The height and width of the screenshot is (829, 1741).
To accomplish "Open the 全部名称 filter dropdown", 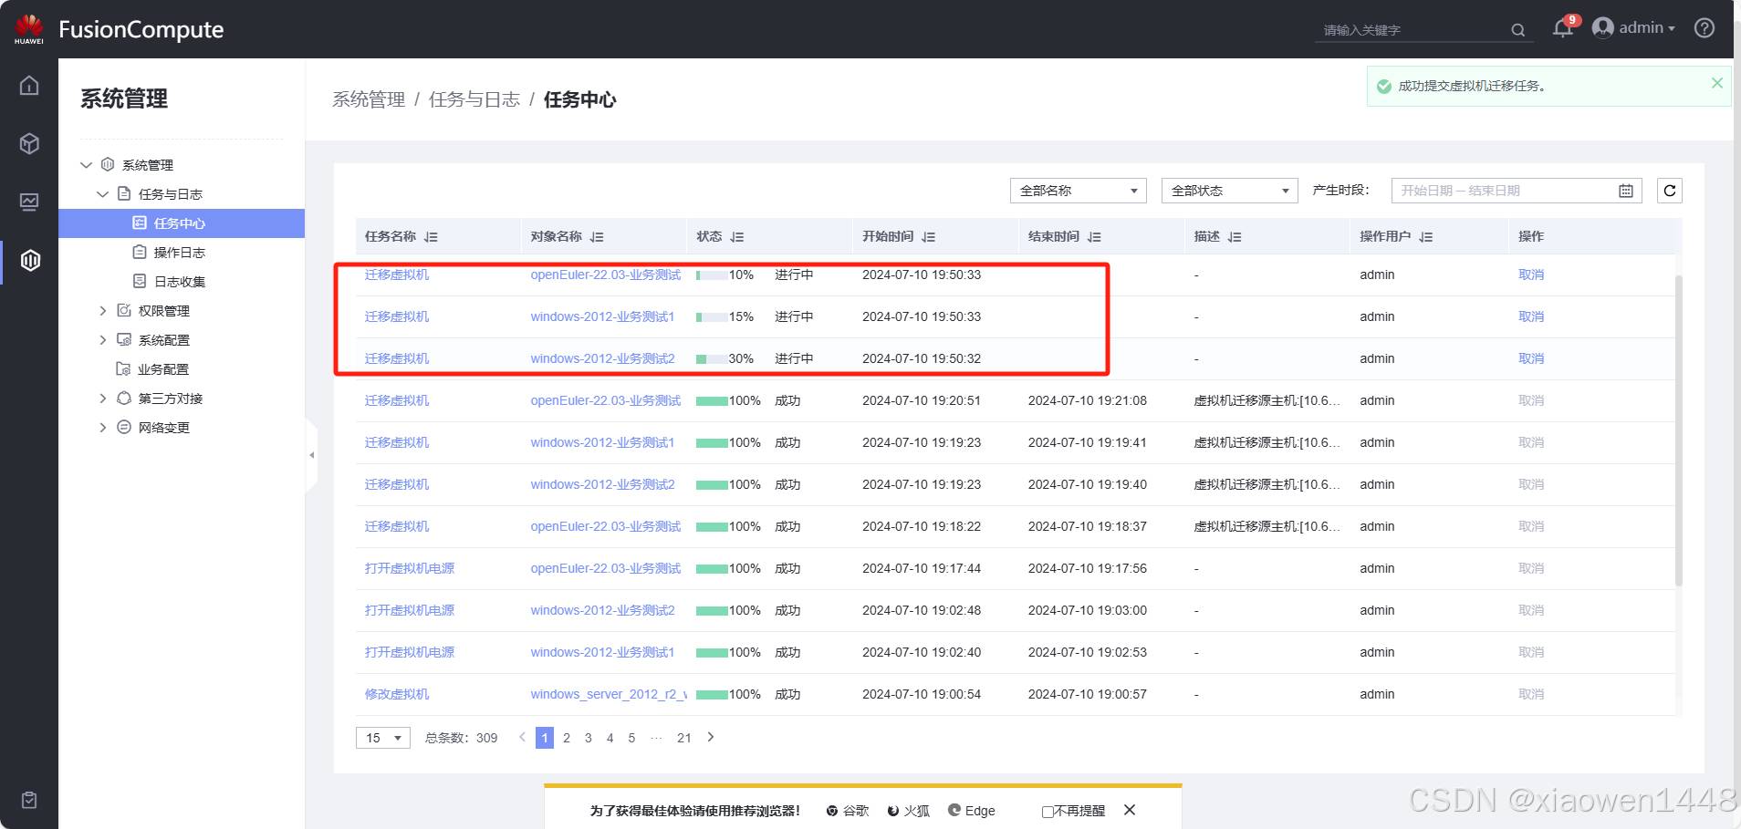I will (x=1078, y=191).
